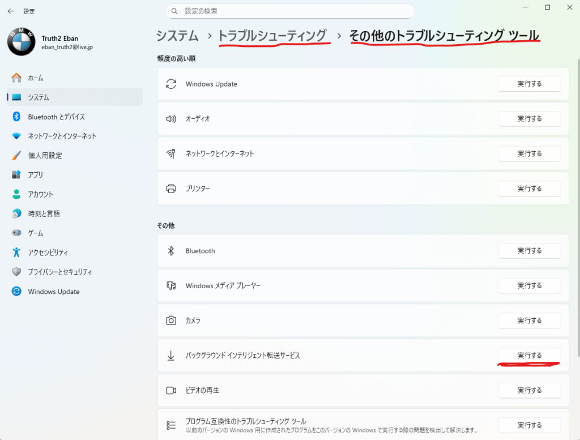Screen dimensions: 580x440
Task: Click the システム breadcrumb link
Action: pyautogui.click(x=177, y=36)
